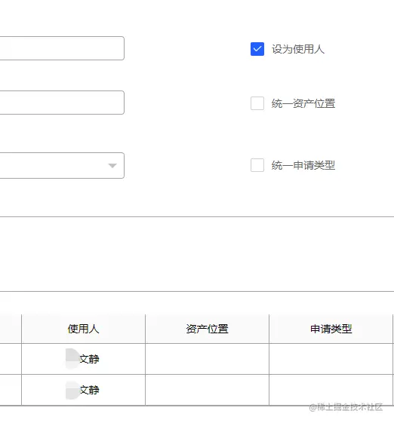The width and height of the screenshot is (394, 423).
Task: Uncheck the 设为使用人 checkbox
Action: tap(257, 49)
